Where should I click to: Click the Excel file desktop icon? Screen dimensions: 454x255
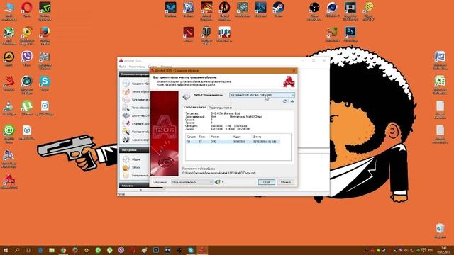click(x=440, y=84)
